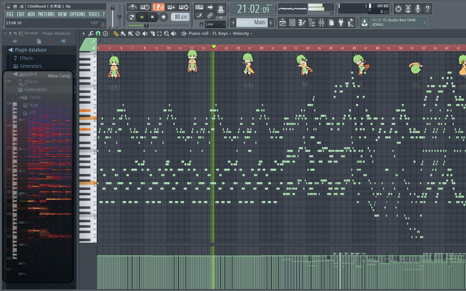This screenshot has height=291, width=466.
Task: Open the OPTIONS menu
Action: point(78,14)
